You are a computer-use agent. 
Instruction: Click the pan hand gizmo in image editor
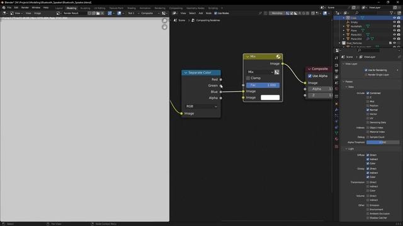point(164,27)
